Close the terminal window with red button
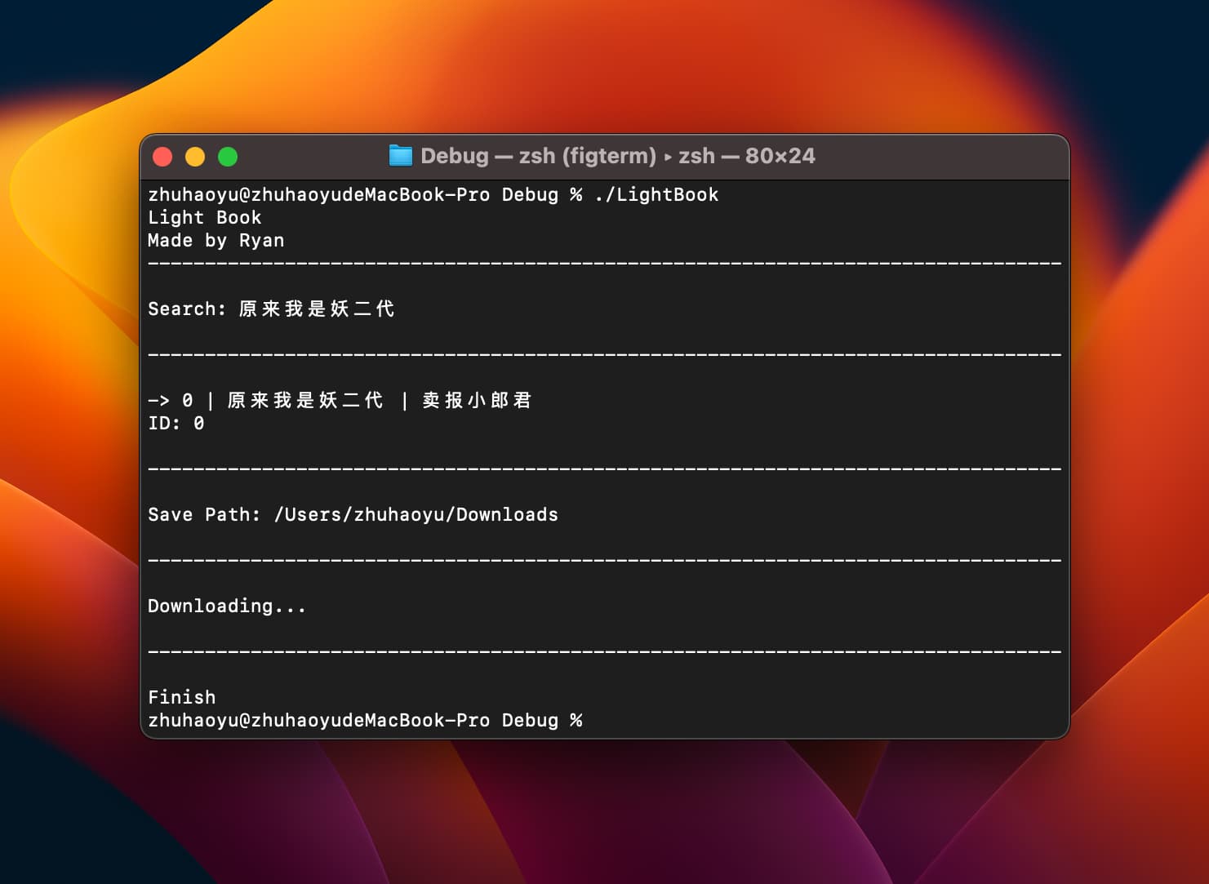The width and height of the screenshot is (1209, 884). coord(162,157)
